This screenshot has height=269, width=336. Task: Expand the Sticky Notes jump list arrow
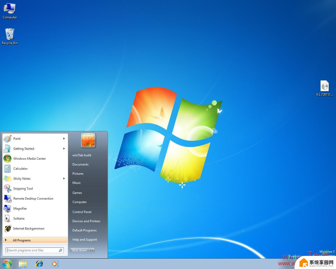(x=64, y=179)
